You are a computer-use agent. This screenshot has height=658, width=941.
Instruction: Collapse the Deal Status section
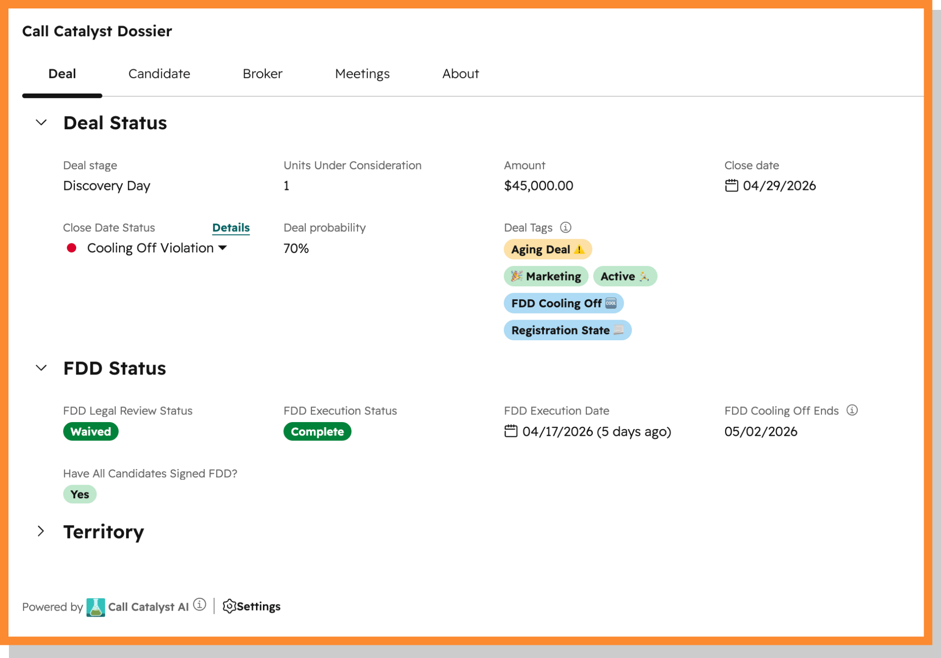(x=41, y=123)
